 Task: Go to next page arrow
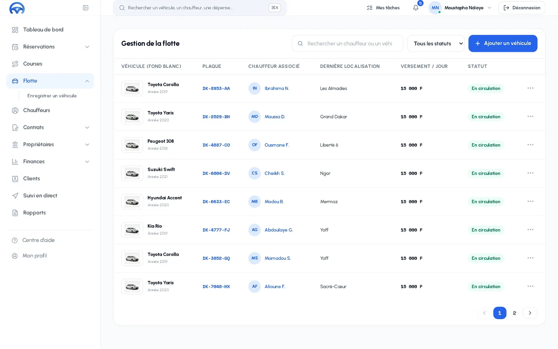click(530, 313)
